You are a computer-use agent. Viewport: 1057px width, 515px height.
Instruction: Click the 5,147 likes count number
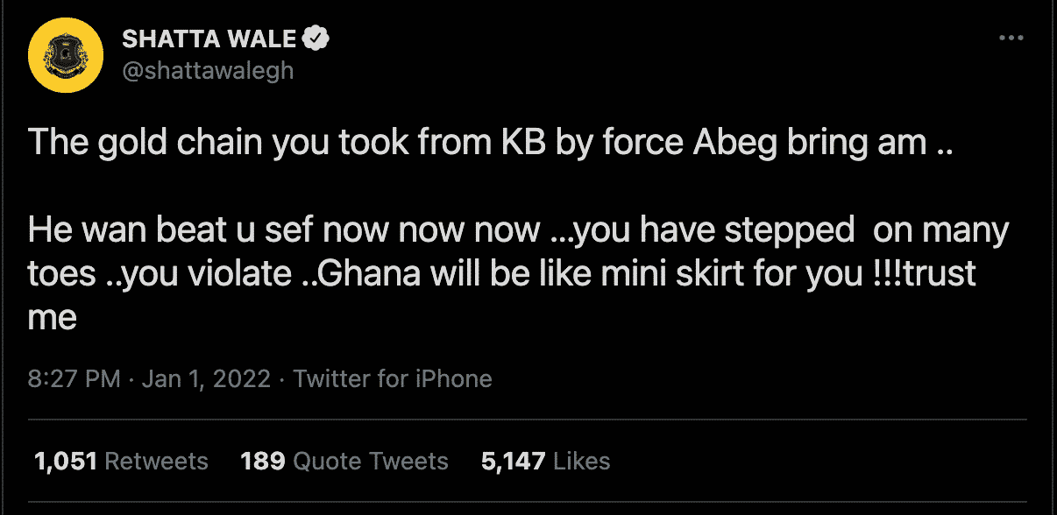coord(513,461)
